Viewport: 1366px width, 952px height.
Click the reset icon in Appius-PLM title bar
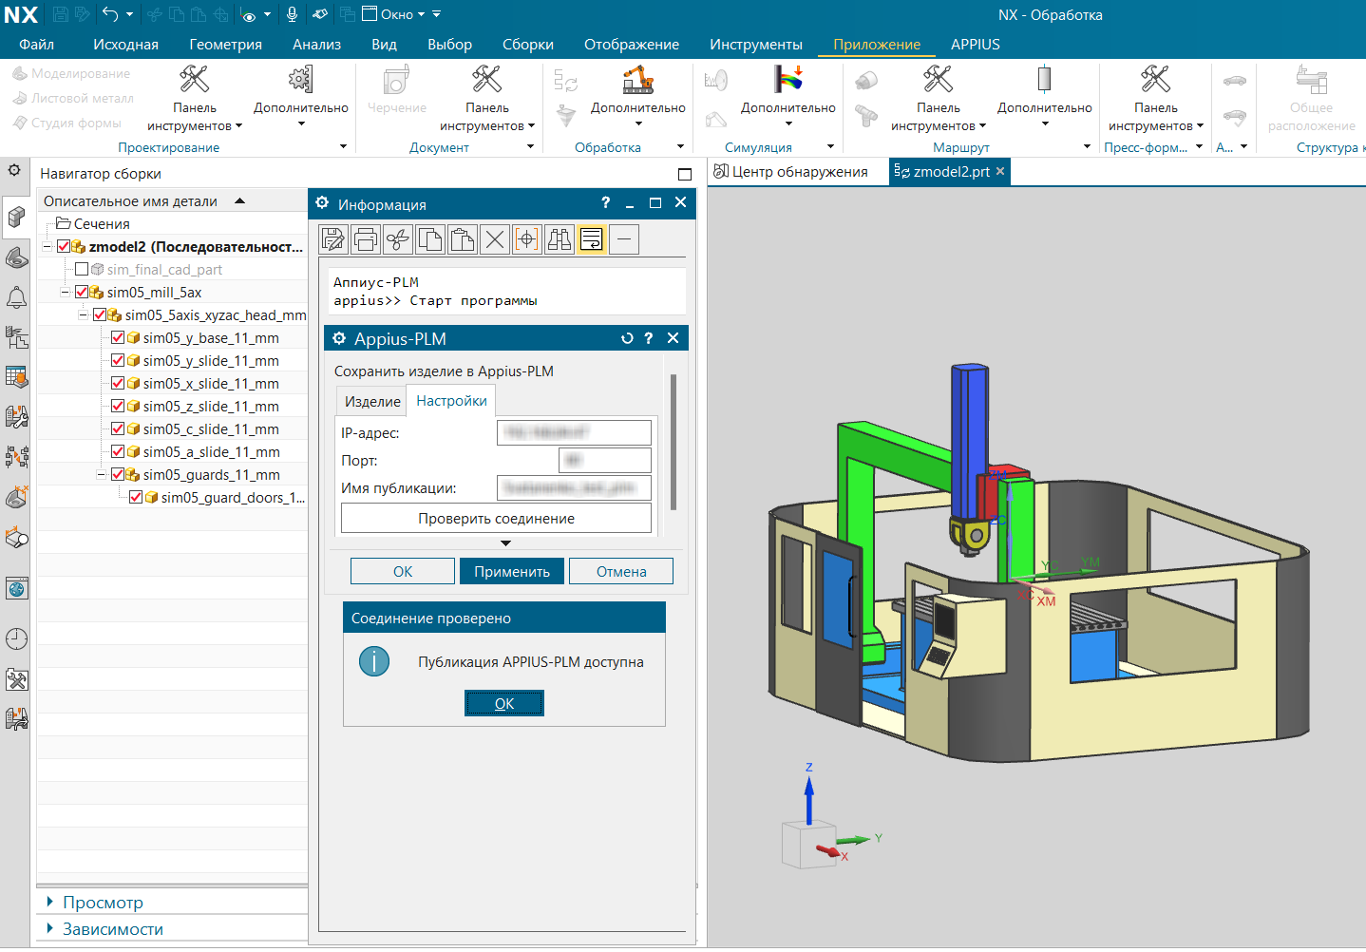click(x=627, y=338)
